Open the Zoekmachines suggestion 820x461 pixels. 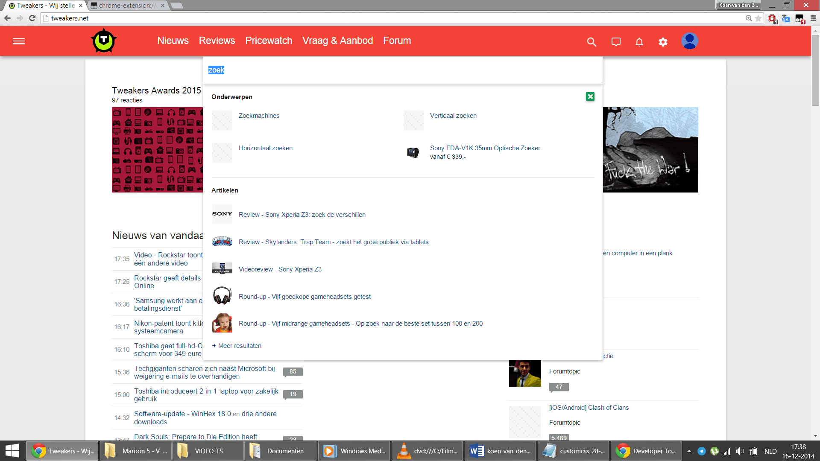259,116
